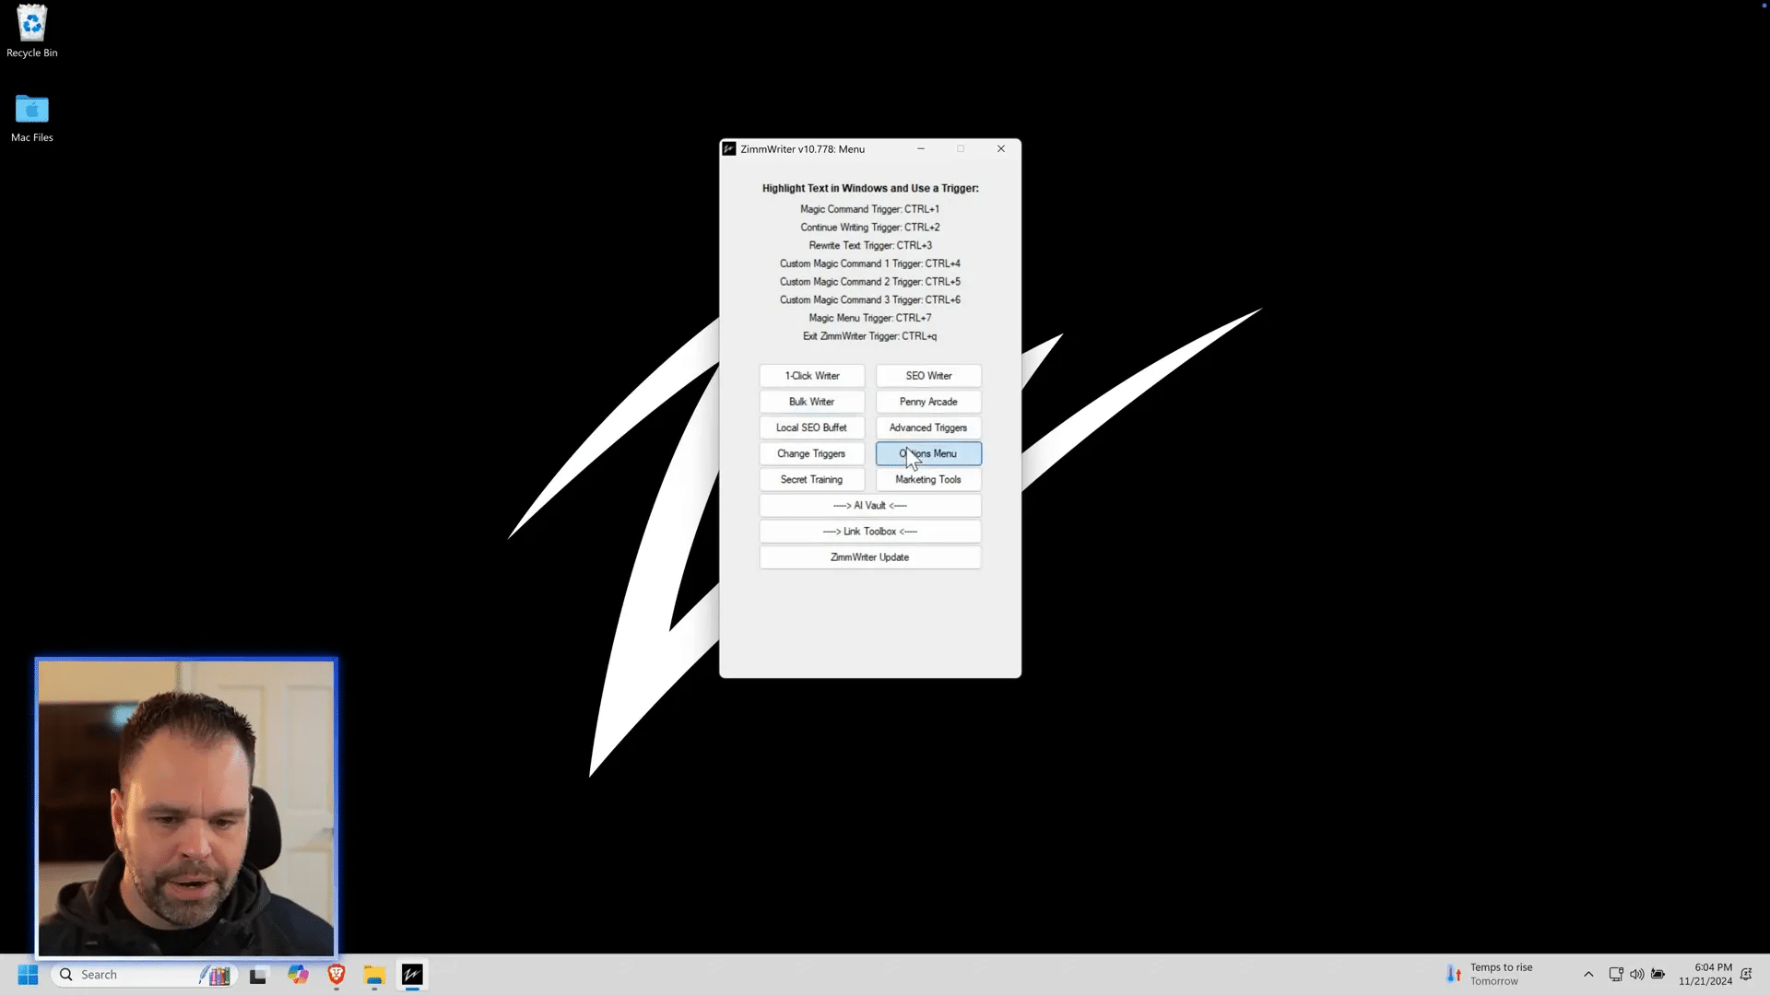Open the AI Vault
This screenshot has height=995, width=1770.
tap(870, 505)
